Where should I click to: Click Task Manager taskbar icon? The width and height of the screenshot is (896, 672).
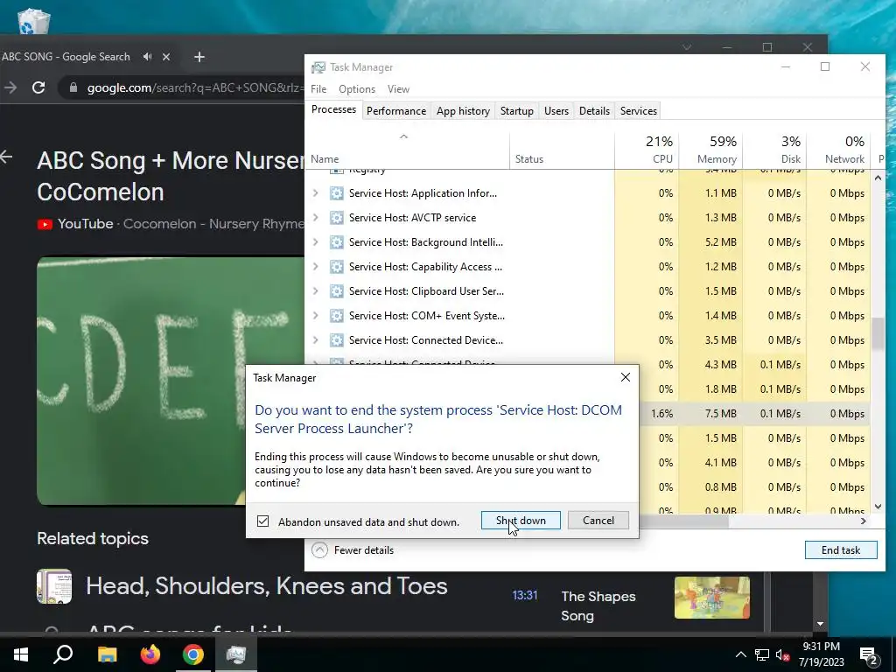point(236,654)
